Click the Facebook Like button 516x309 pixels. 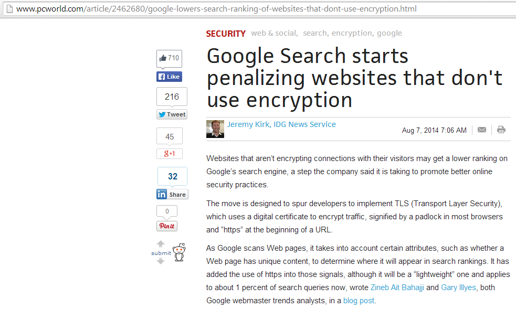[169, 77]
